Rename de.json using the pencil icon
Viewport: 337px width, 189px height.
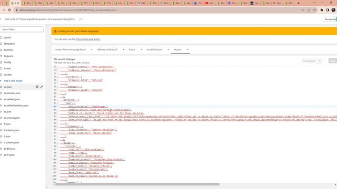tap(42, 87)
